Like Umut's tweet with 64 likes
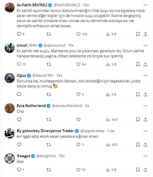Screen dimensions: 153x177 [x=78, y=64]
